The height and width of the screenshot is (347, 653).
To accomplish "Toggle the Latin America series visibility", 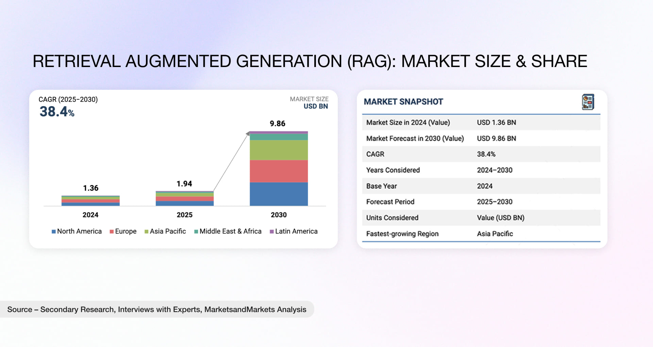I will [x=295, y=231].
